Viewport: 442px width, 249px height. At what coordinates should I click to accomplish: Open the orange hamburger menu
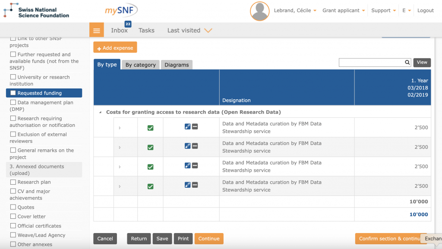pos(96,30)
